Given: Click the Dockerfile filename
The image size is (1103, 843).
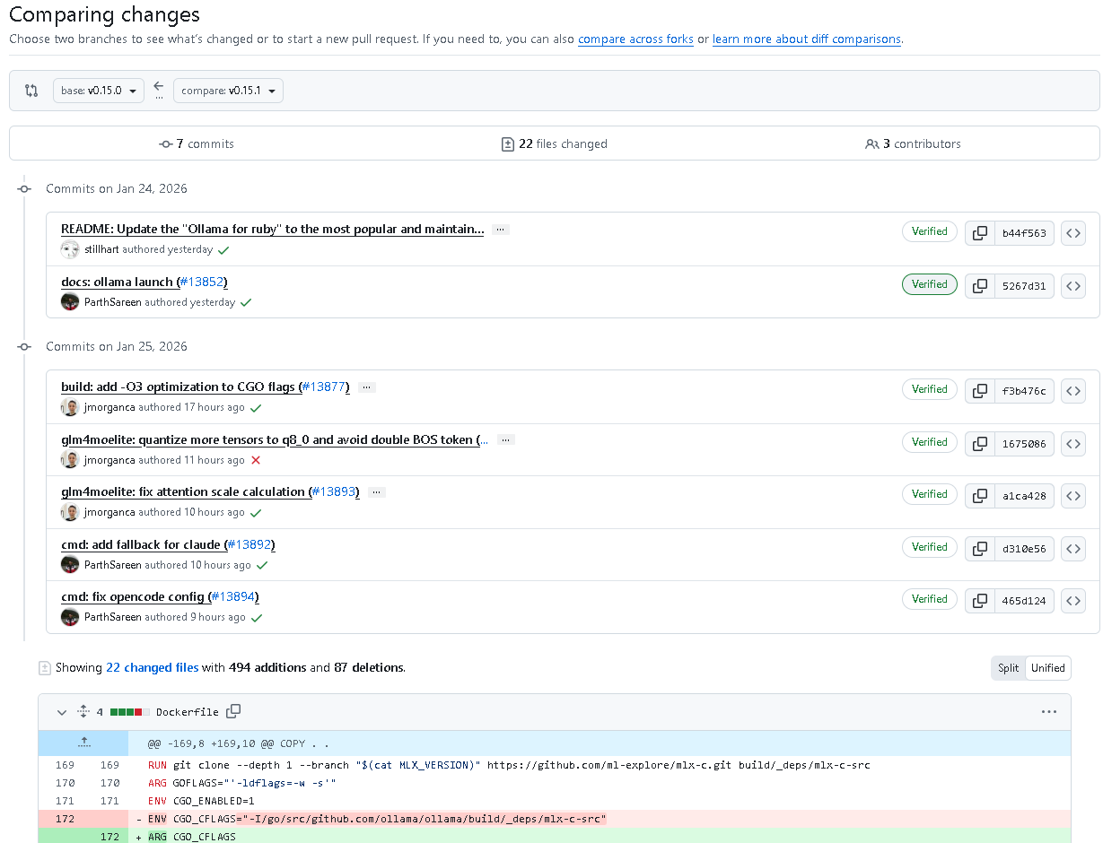Looking at the screenshot, I should coord(188,712).
